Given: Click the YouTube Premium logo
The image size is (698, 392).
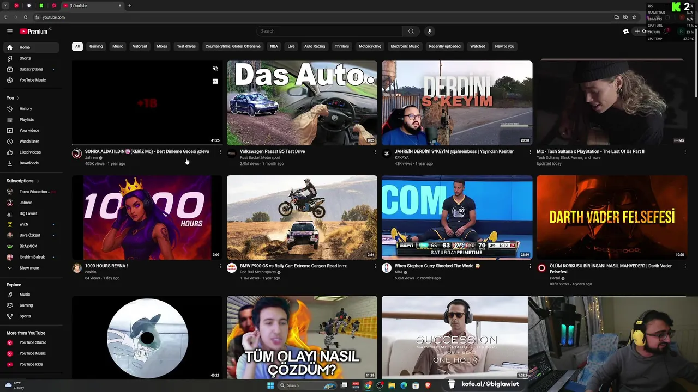Looking at the screenshot, I should coord(34,32).
